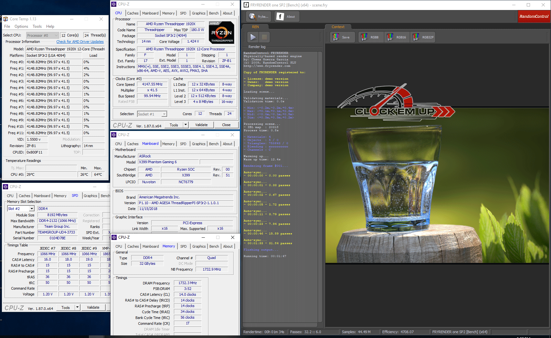The height and width of the screenshot is (338, 551).
Task: Export the image as RGB16
Action: [x=397, y=37]
